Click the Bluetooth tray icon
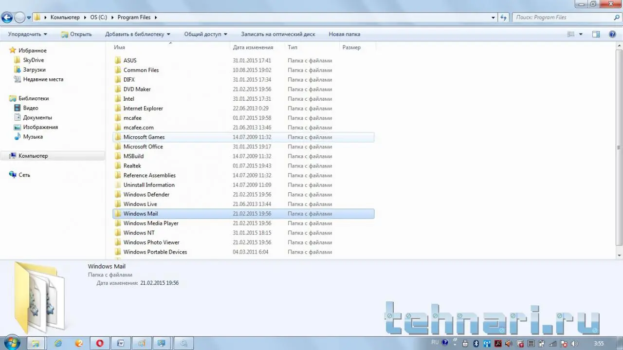Image resolution: width=623 pixels, height=350 pixels. point(477,343)
